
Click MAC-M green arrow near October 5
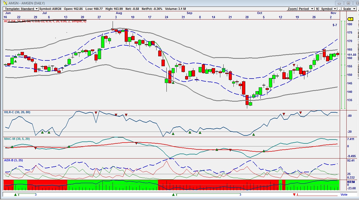click(264, 151)
